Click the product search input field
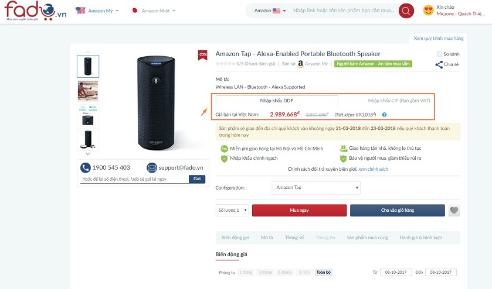The height and width of the screenshot is (289, 492). (344, 11)
